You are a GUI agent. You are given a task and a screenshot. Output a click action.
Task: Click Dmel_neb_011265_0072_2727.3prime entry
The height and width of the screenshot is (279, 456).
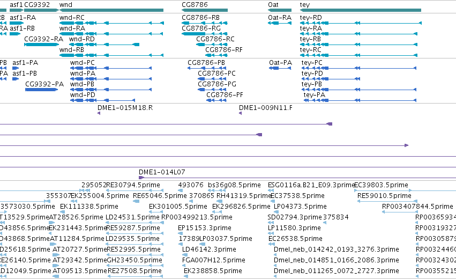pyautogui.click(x=337, y=271)
